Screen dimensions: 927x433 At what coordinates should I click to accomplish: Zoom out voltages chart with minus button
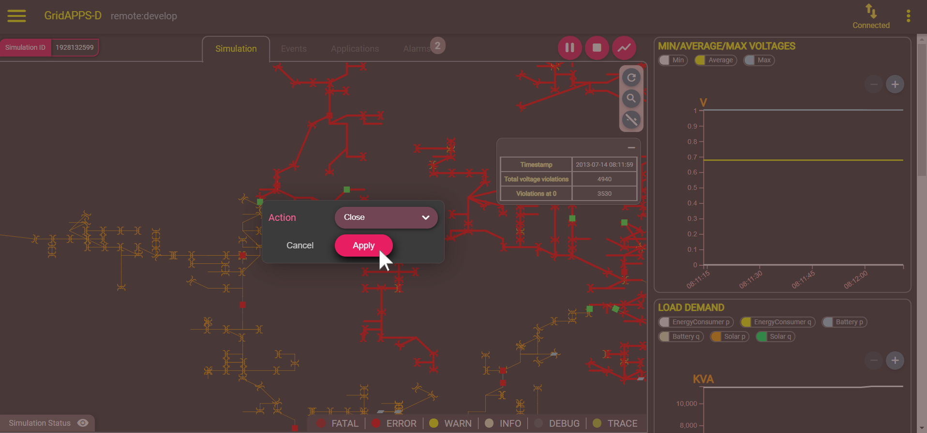[x=874, y=85]
